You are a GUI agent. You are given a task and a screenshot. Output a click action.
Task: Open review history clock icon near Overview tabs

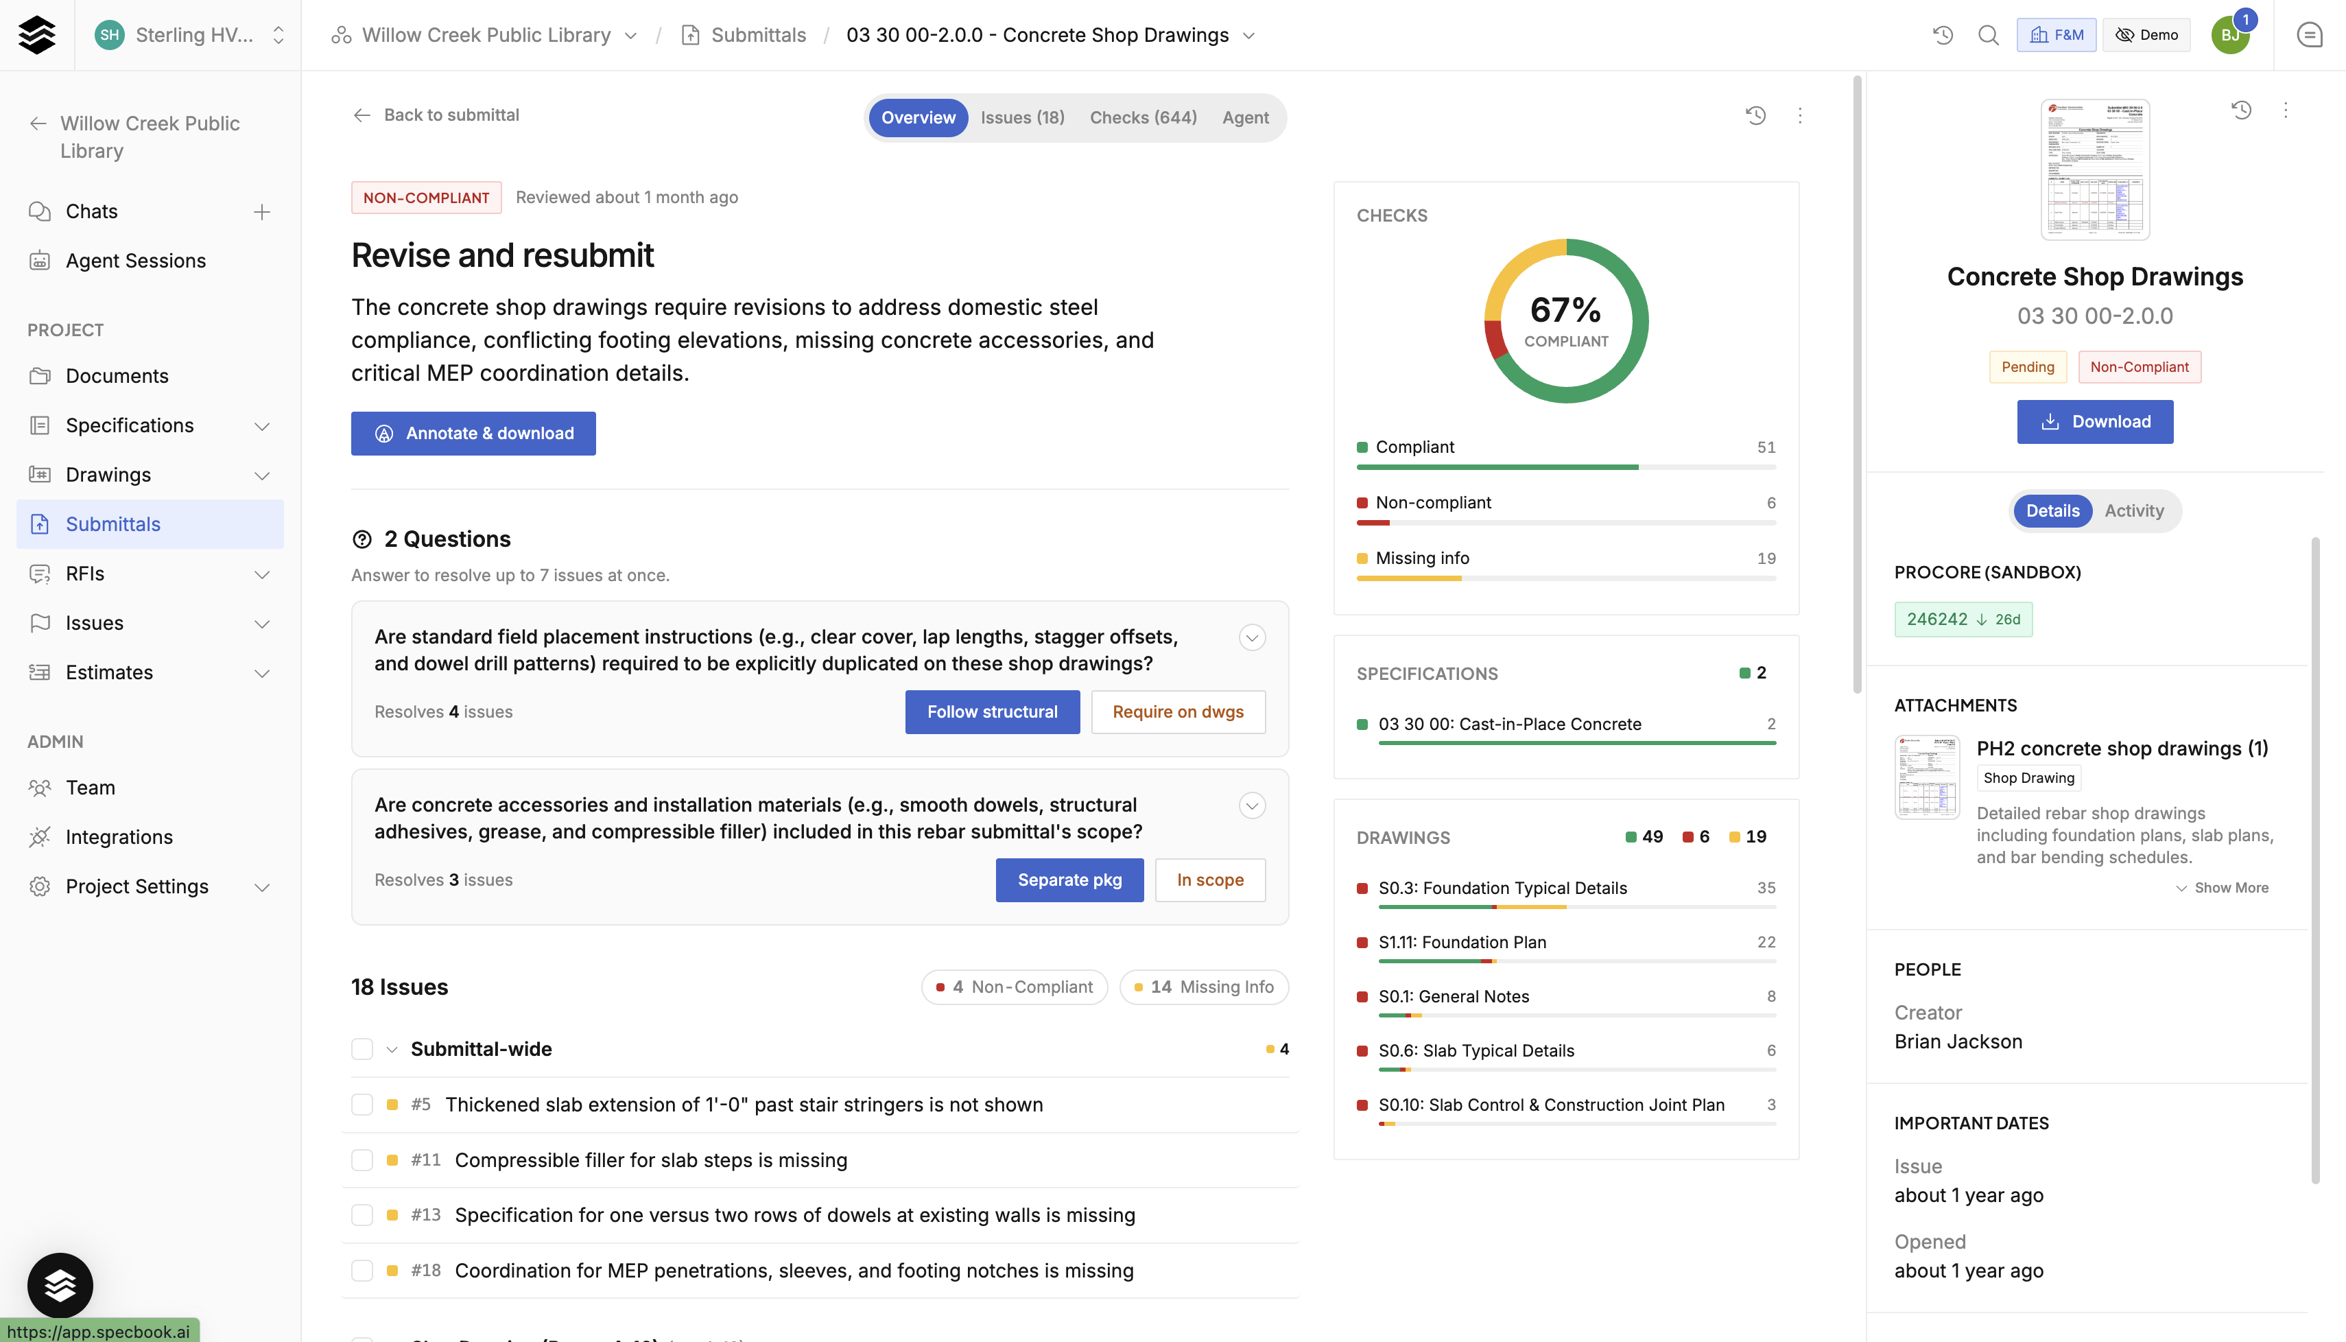(1755, 115)
